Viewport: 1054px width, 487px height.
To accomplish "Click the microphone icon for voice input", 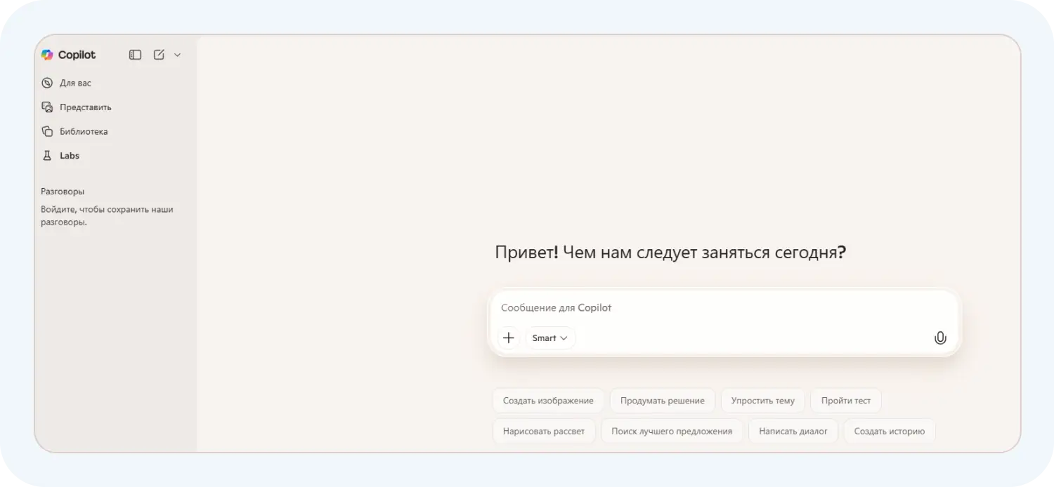I will pyautogui.click(x=940, y=338).
